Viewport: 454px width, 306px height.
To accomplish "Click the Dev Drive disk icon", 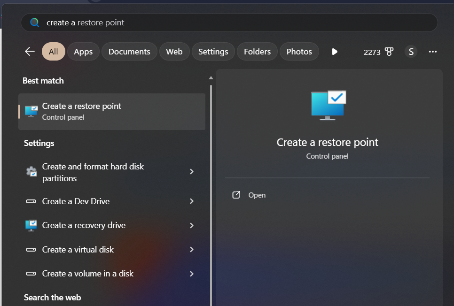I will [x=31, y=201].
